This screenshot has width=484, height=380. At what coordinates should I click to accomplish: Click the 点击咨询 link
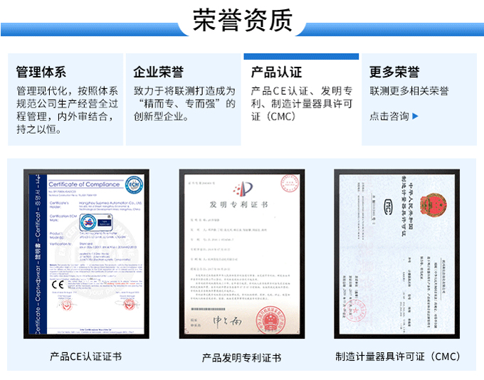(389, 117)
